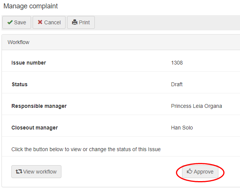Image resolution: width=240 pixels, height=191 pixels.
Task: Click the status change instruction text
Action: coord(86,149)
